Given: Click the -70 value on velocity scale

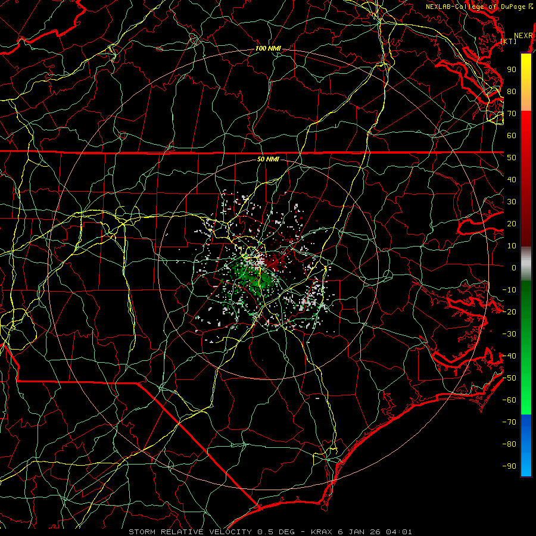Looking at the screenshot, I should [x=509, y=422].
